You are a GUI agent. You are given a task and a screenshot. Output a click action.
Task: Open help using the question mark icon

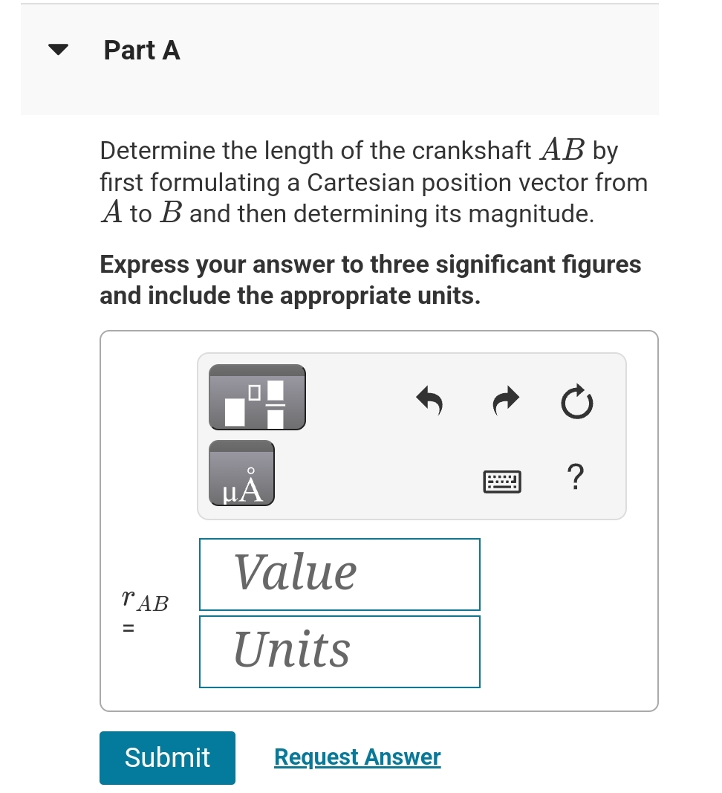point(576,478)
